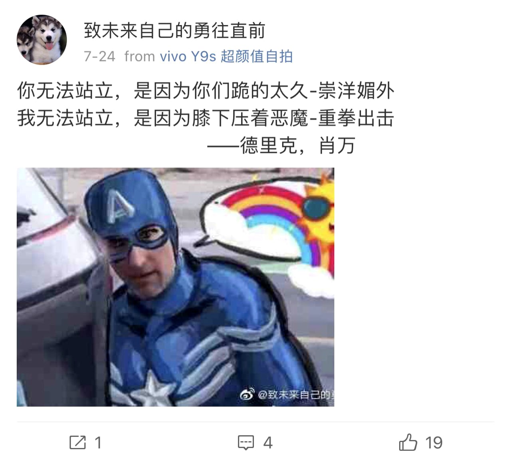This screenshot has width=511, height=452.
Task: Click the repost count 1
Action: pyautogui.click(x=98, y=443)
